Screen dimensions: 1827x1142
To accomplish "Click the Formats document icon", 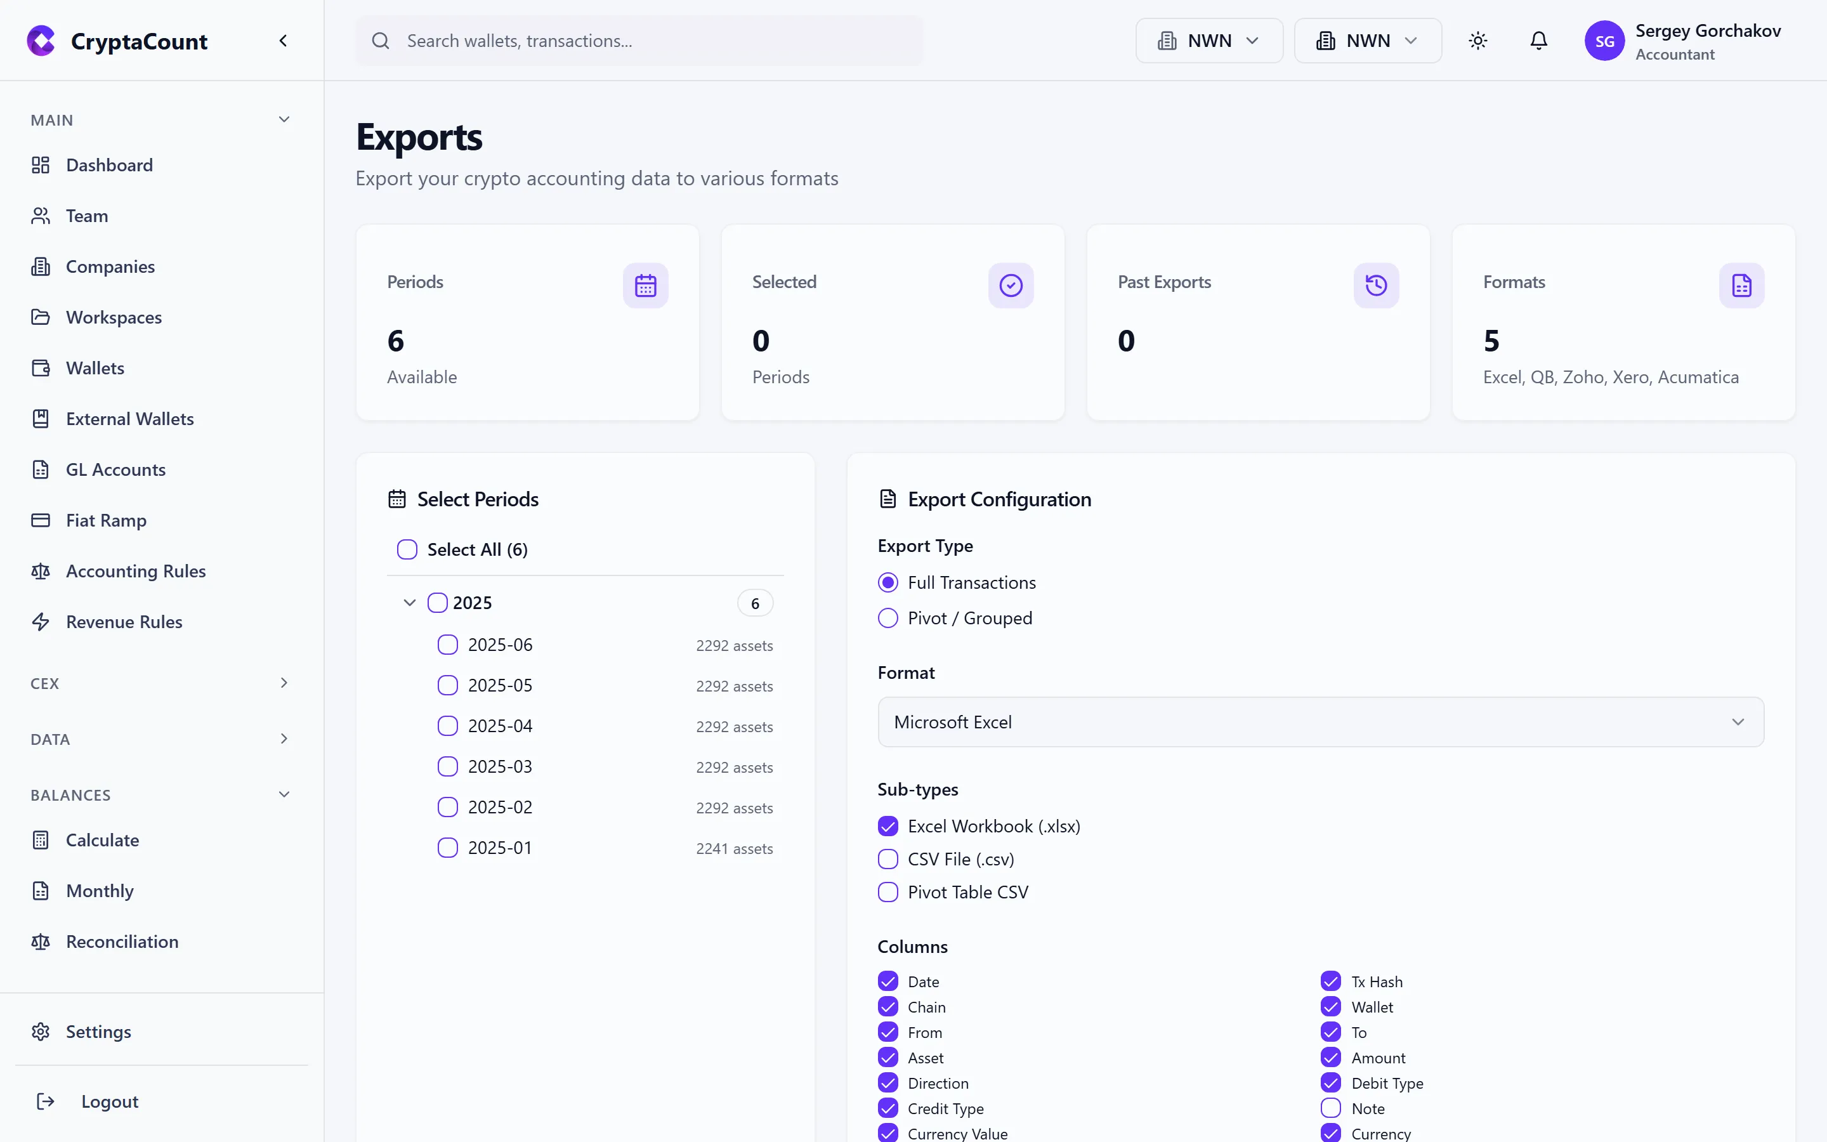I will point(1741,285).
